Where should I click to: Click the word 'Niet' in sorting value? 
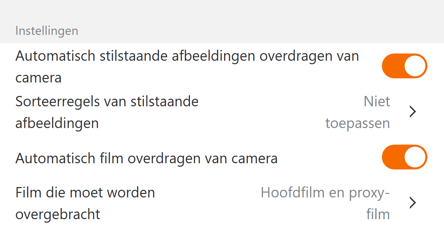377,101
